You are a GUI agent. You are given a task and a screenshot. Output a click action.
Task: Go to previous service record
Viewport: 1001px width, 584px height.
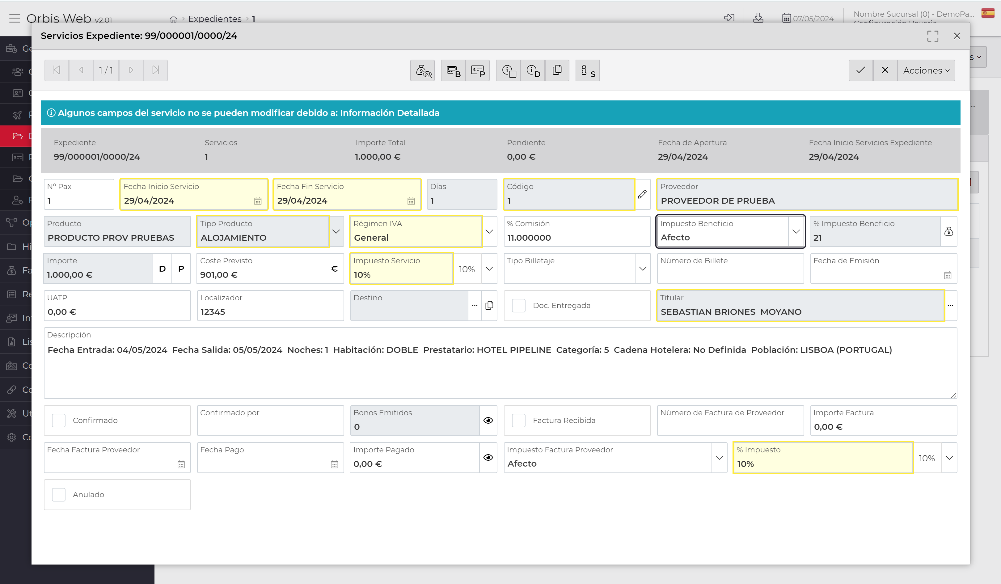tap(81, 70)
